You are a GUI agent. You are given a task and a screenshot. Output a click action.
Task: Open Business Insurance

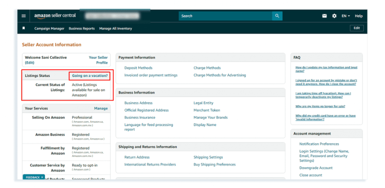pos(140,117)
